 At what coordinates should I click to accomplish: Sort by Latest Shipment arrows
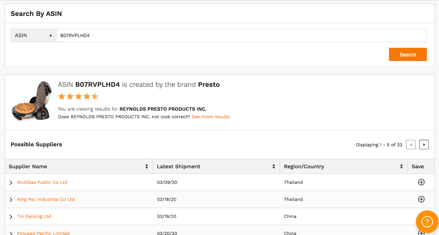(x=274, y=166)
